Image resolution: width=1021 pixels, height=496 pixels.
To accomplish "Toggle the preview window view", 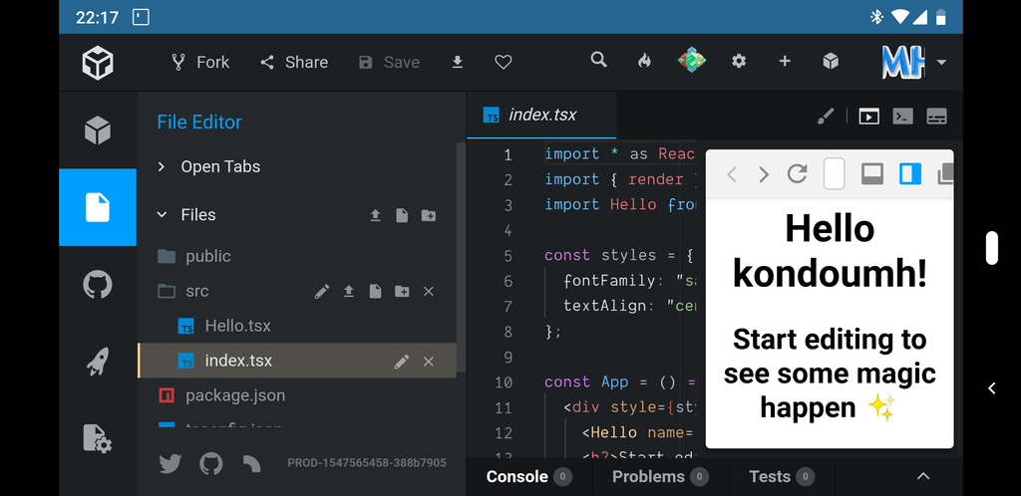I will [x=868, y=117].
